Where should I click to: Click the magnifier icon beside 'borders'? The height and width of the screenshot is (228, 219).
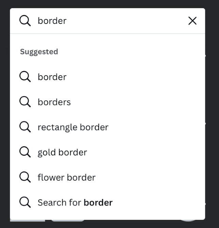point(25,102)
